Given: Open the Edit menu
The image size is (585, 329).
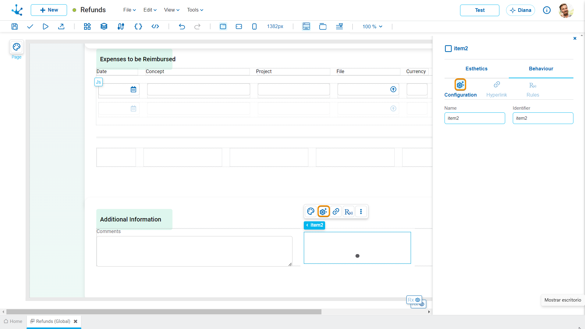Looking at the screenshot, I should pyautogui.click(x=150, y=10).
